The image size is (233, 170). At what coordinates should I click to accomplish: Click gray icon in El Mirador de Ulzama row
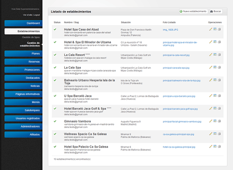pos(219,42)
